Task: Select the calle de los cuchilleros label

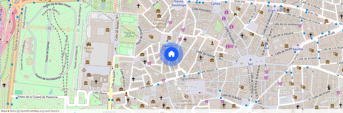Action: [186, 102]
